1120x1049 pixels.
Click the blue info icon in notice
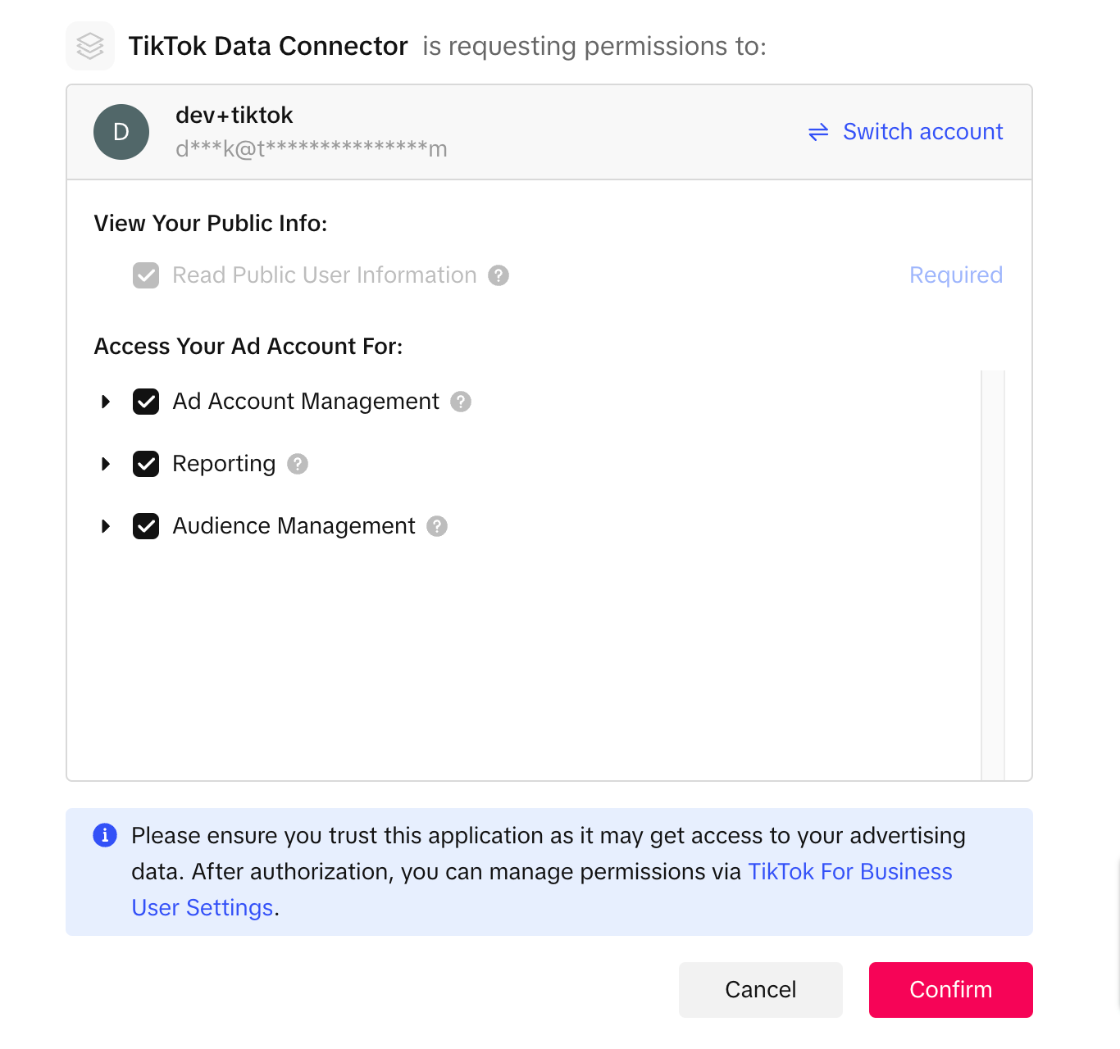105,835
